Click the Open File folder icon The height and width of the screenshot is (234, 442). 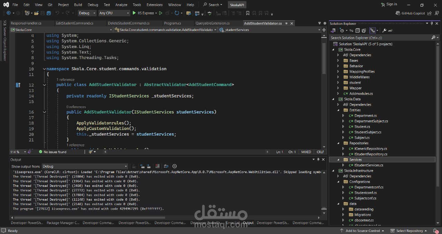click(x=36, y=13)
